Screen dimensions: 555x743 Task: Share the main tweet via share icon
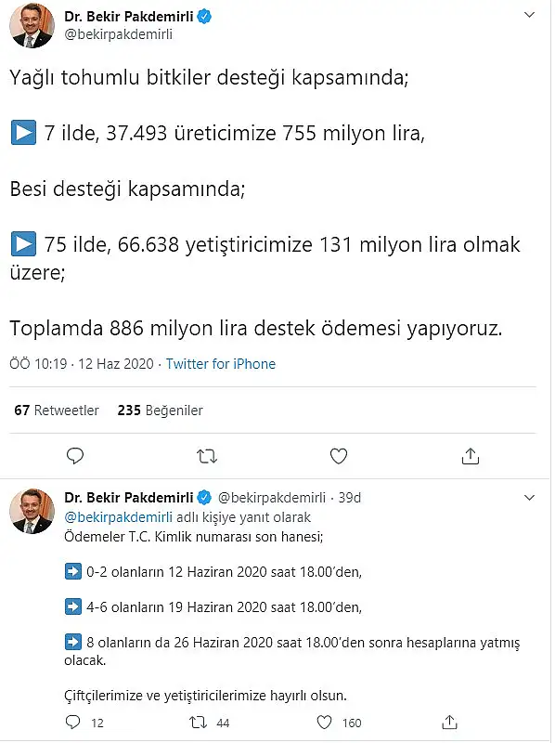[471, 455]
